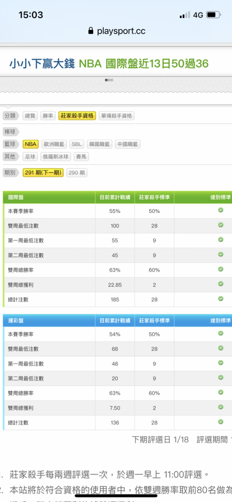Click green check for 第二周最低注數 in 運彩盤
The width and height of the screenshot is (232, 502).
click(x=220, y=378)
